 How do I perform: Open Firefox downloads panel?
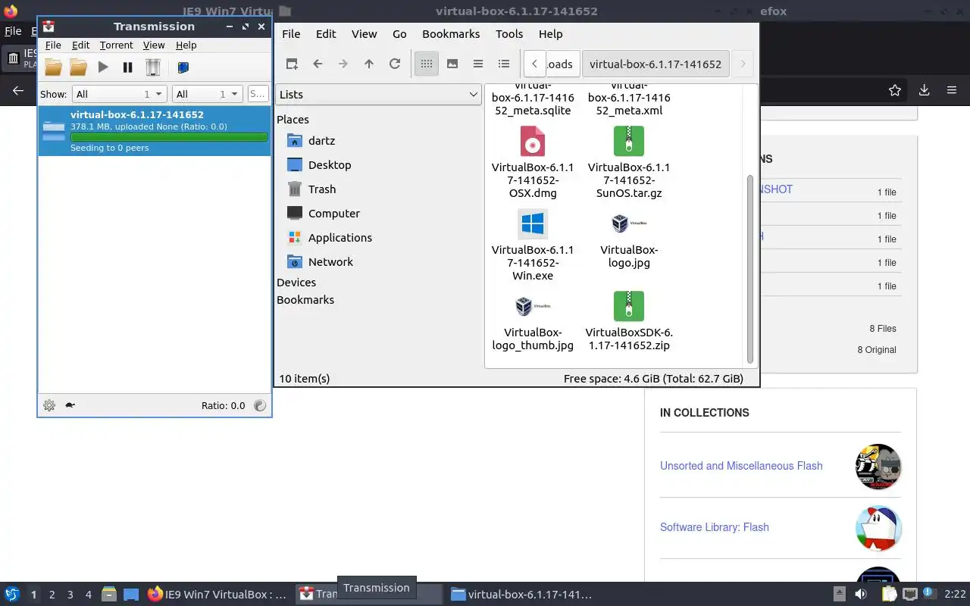click(924, 90)
